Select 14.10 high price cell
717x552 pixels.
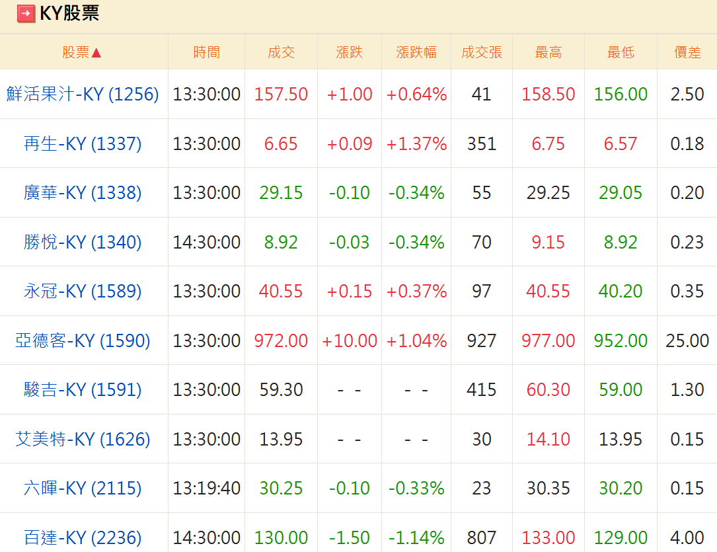point(548,439)
